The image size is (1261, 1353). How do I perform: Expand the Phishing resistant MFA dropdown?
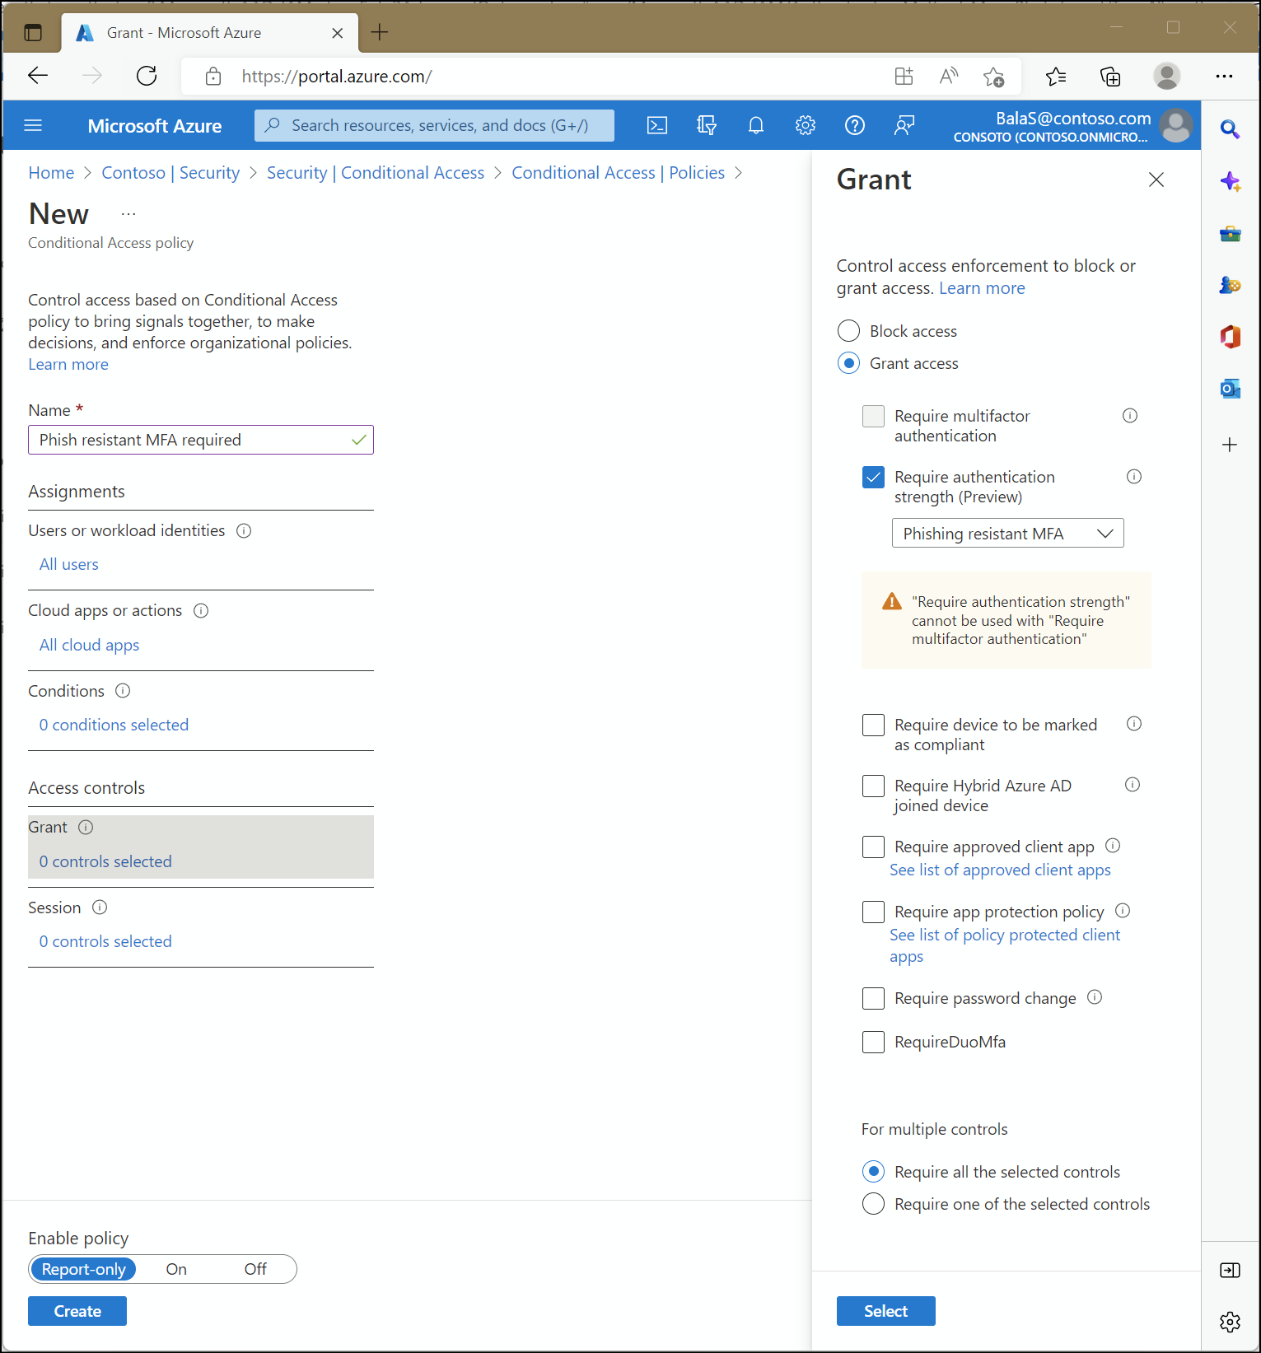[1006, 534]
